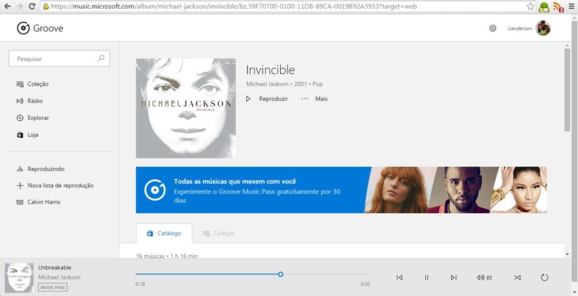Click the Groove logo icon
The height and width of the screenshot is (296, 578).
pos(23,28)
